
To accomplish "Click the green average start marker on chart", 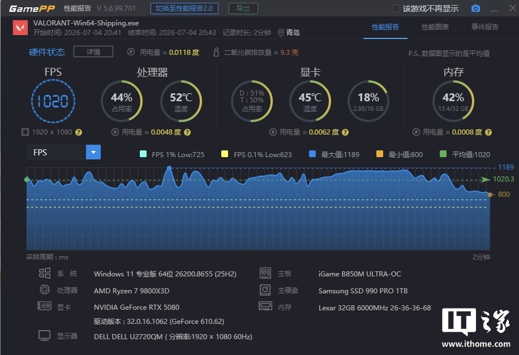I will [27, 180].
